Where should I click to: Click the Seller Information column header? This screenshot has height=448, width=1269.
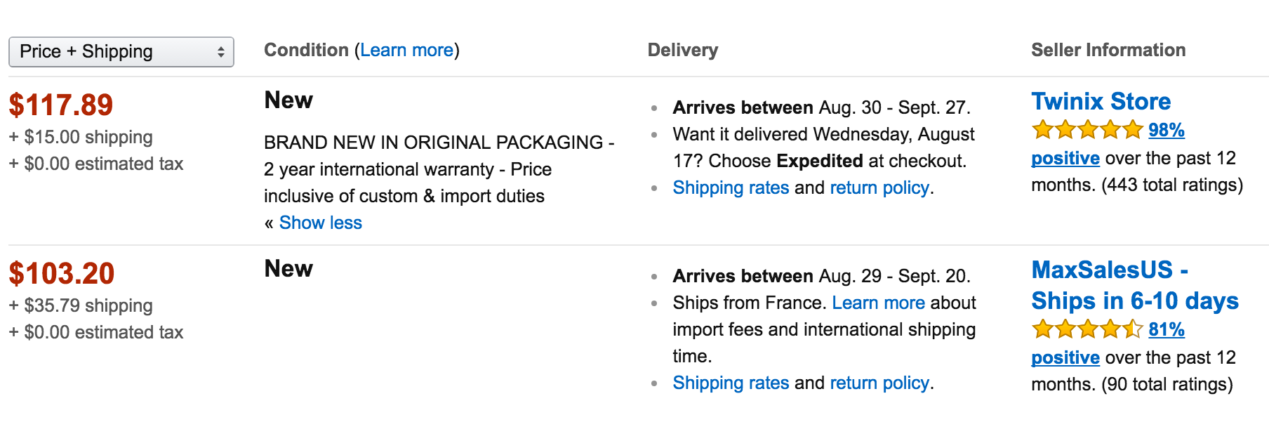[x=1108, y=51]
